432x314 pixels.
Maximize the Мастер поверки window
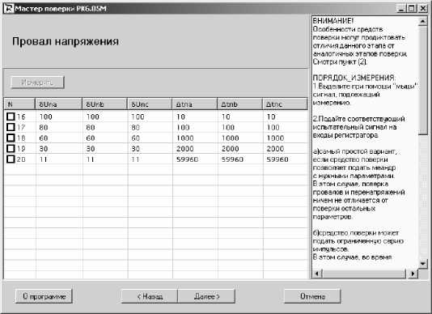point(411,9)
